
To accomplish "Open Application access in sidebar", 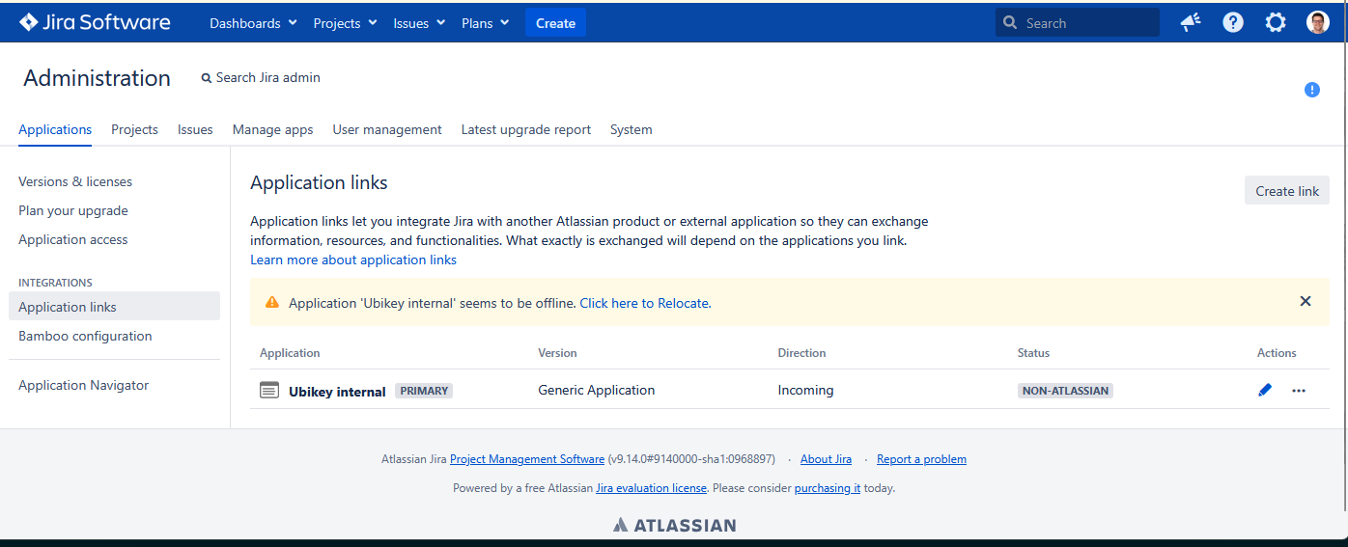I will click(x=73, y=239).
